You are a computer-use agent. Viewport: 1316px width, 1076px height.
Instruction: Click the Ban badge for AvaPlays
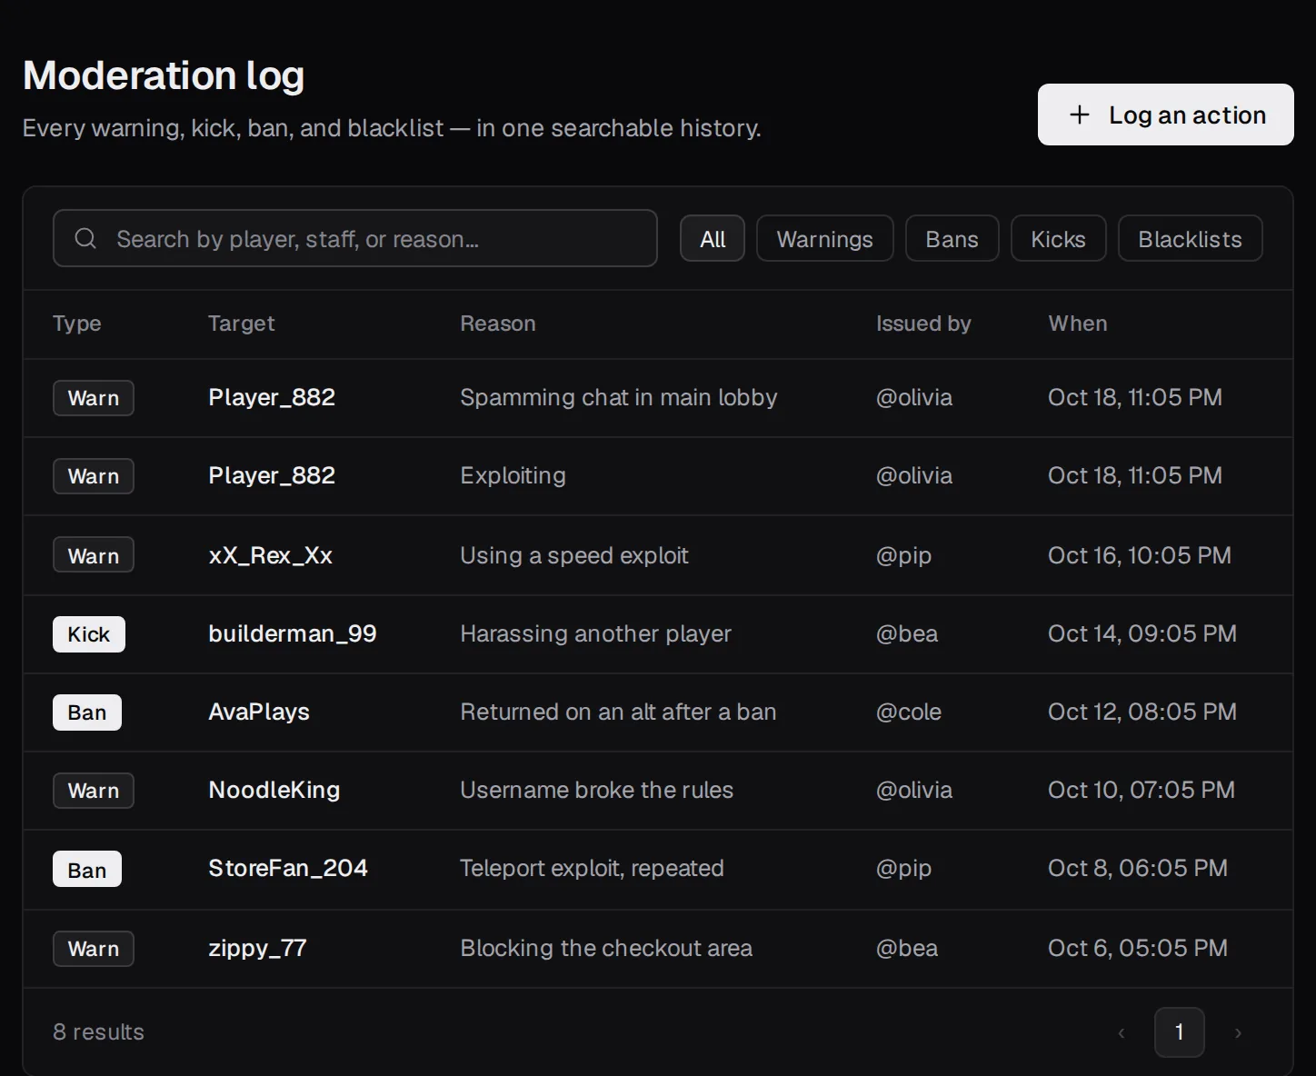coord(86,712)
